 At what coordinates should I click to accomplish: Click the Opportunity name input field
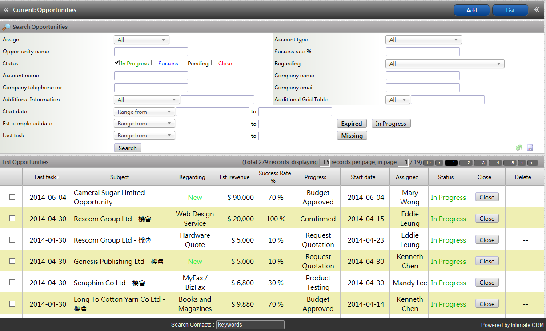(151, 52)
